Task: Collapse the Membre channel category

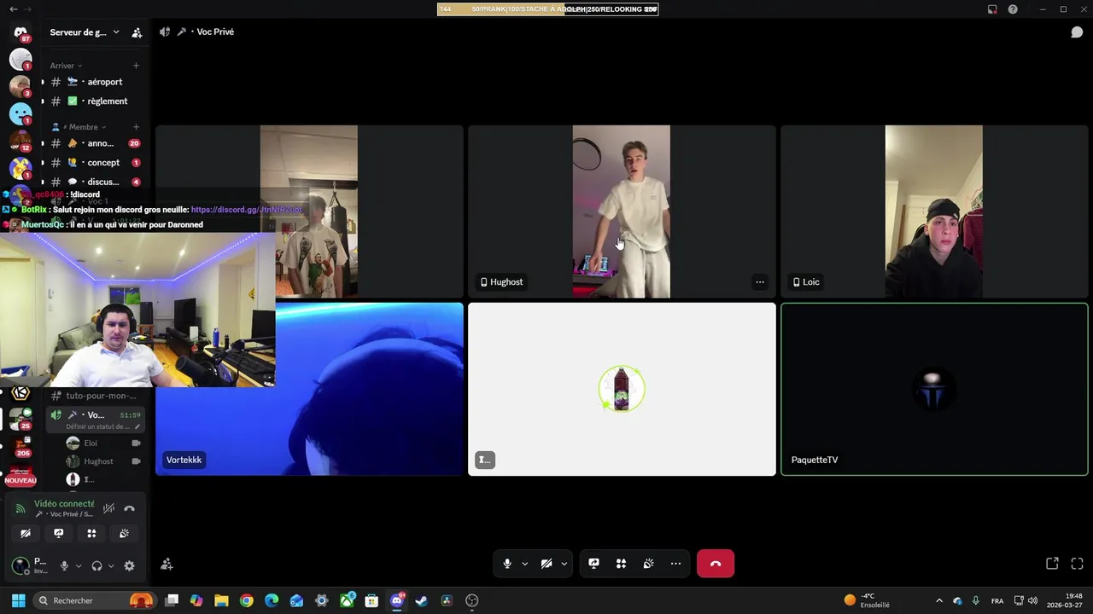Action: click(x=79, y=127)
